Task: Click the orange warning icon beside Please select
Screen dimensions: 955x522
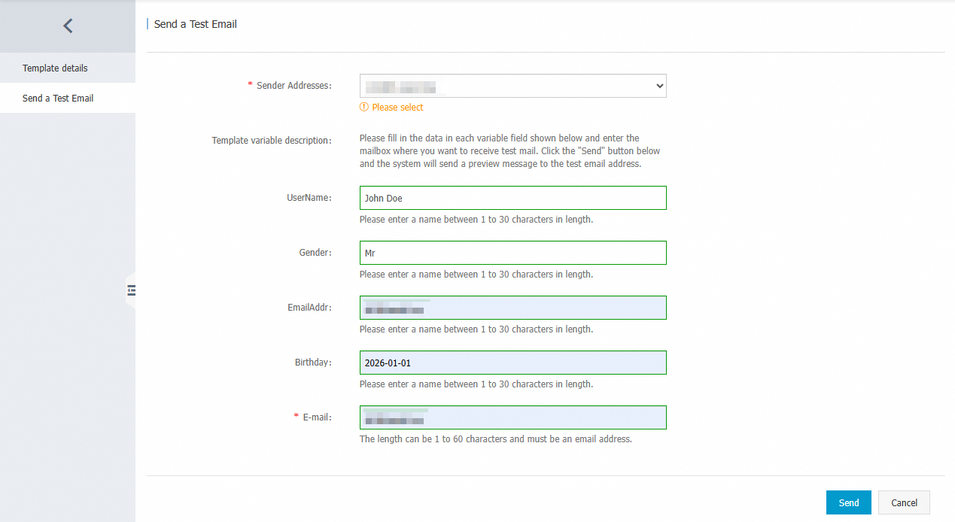Action: (364, 108)
